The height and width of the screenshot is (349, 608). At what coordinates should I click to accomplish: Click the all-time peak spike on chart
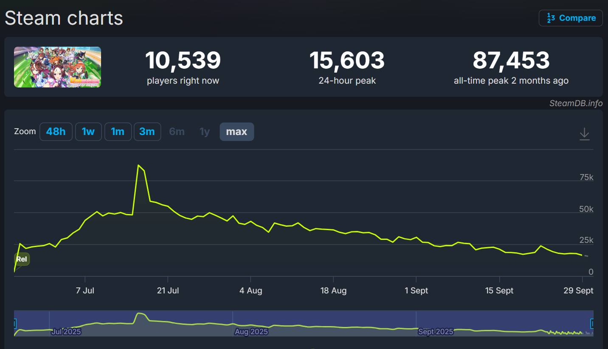point(138,165)
